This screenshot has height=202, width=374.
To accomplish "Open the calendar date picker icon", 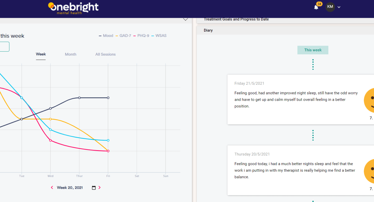I will 94,188.
